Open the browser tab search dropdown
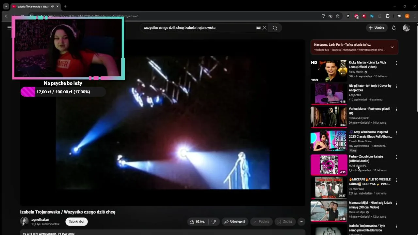 coord(6,6)
